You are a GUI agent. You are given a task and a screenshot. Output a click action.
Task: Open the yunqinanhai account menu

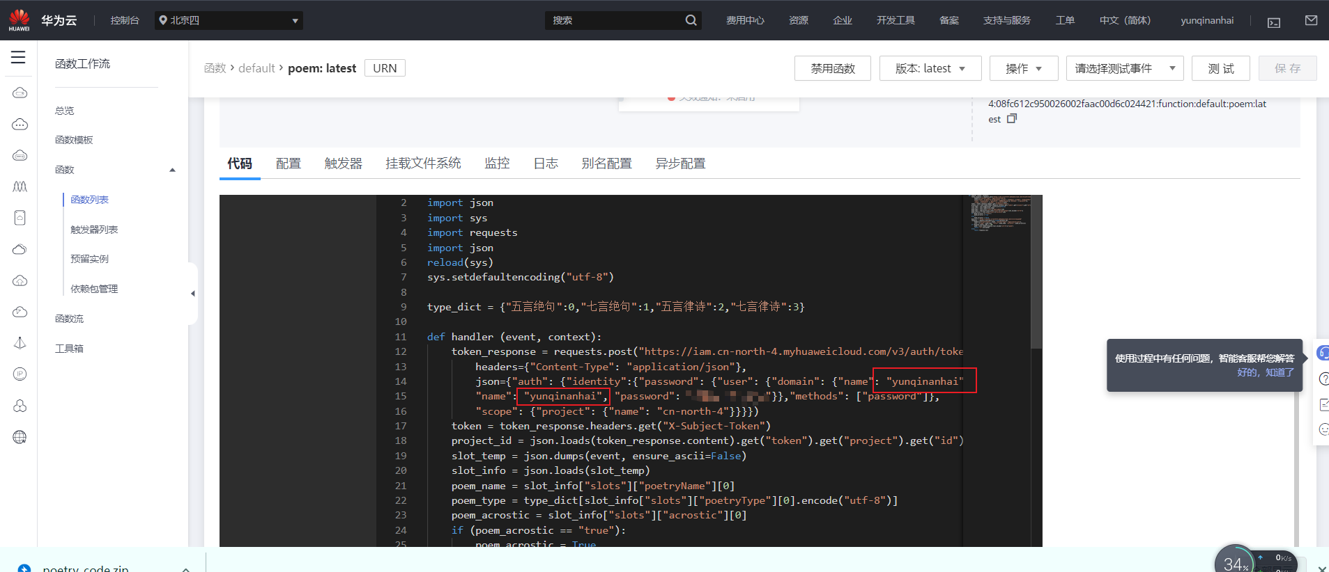tap(1207, 20)
